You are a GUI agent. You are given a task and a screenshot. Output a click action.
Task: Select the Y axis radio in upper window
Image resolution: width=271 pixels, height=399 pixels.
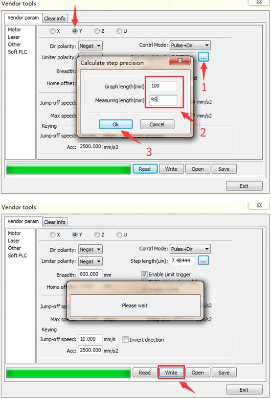(75, 31)
